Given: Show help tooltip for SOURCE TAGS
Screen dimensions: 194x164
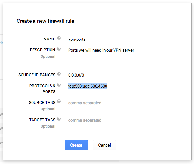Looking at the screenshot, I should 59,102.
